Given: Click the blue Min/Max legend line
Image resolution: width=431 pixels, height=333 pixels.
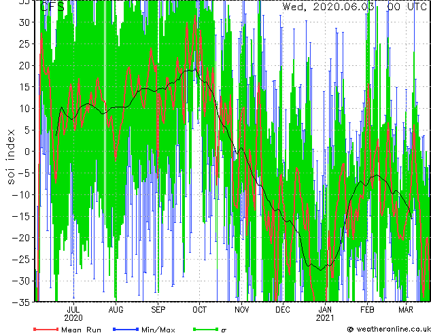Looking at the screenshot, I should coord(126,329).
